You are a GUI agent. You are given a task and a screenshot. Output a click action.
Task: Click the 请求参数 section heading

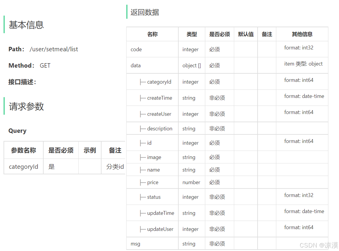26,106
